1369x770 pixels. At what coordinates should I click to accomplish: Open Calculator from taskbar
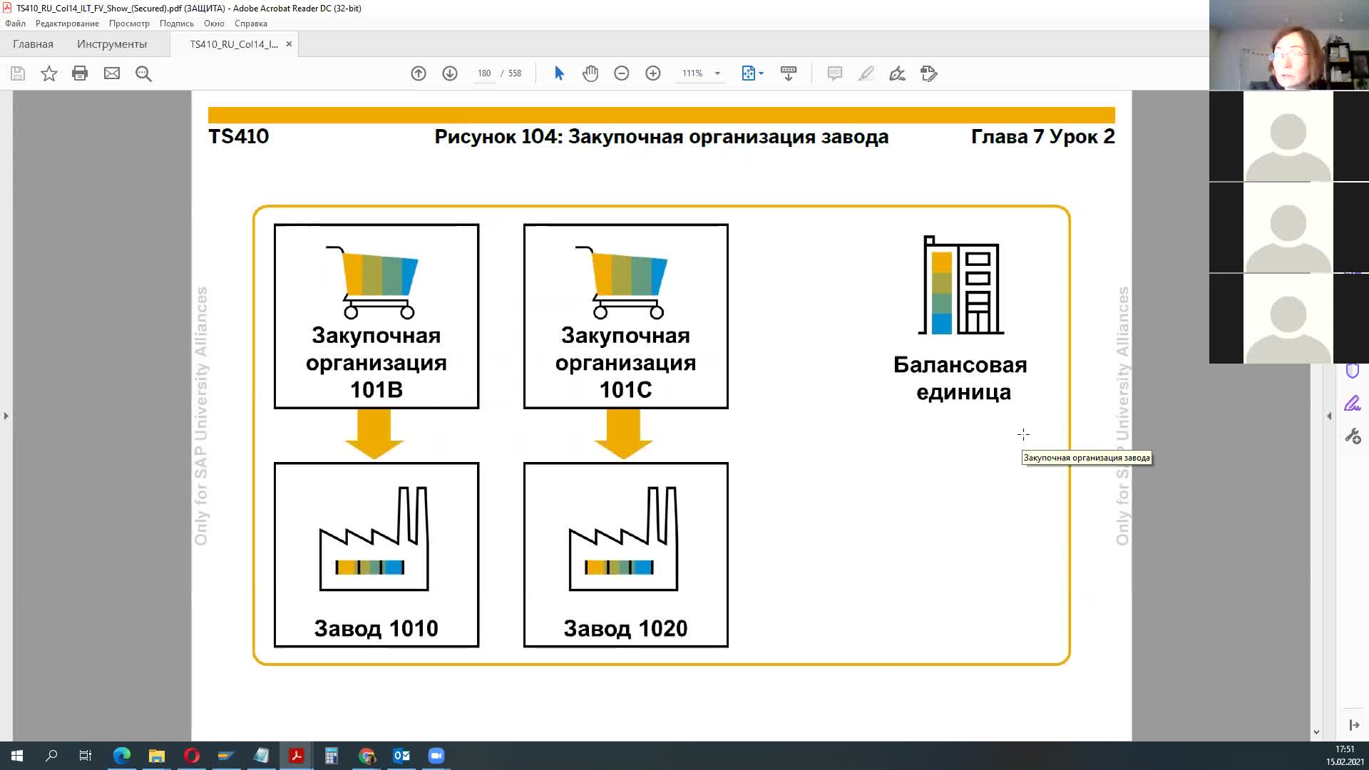click(x=332, y=756)
